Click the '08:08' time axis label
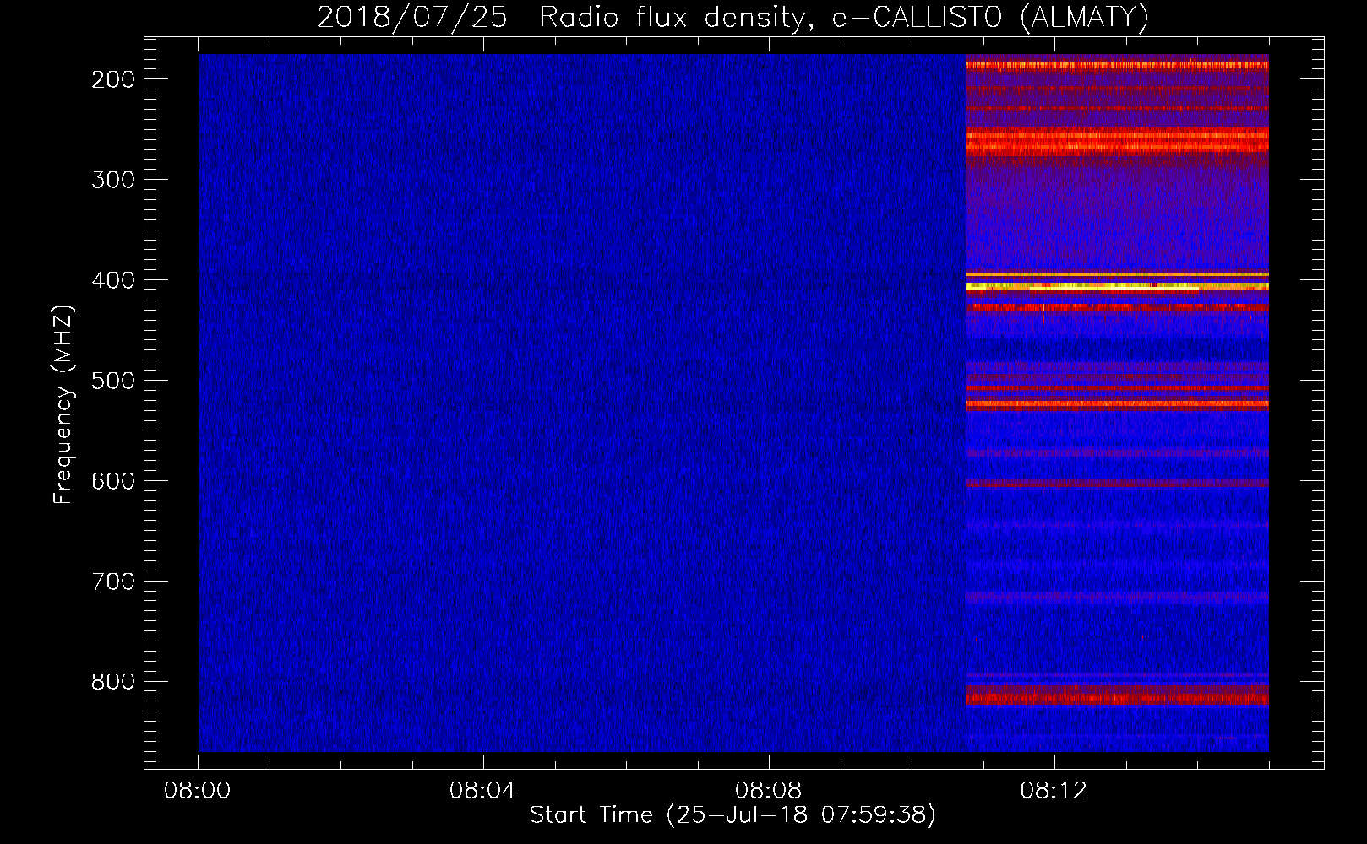This screenshot has width=1367, height=844. tap(768, 791)
